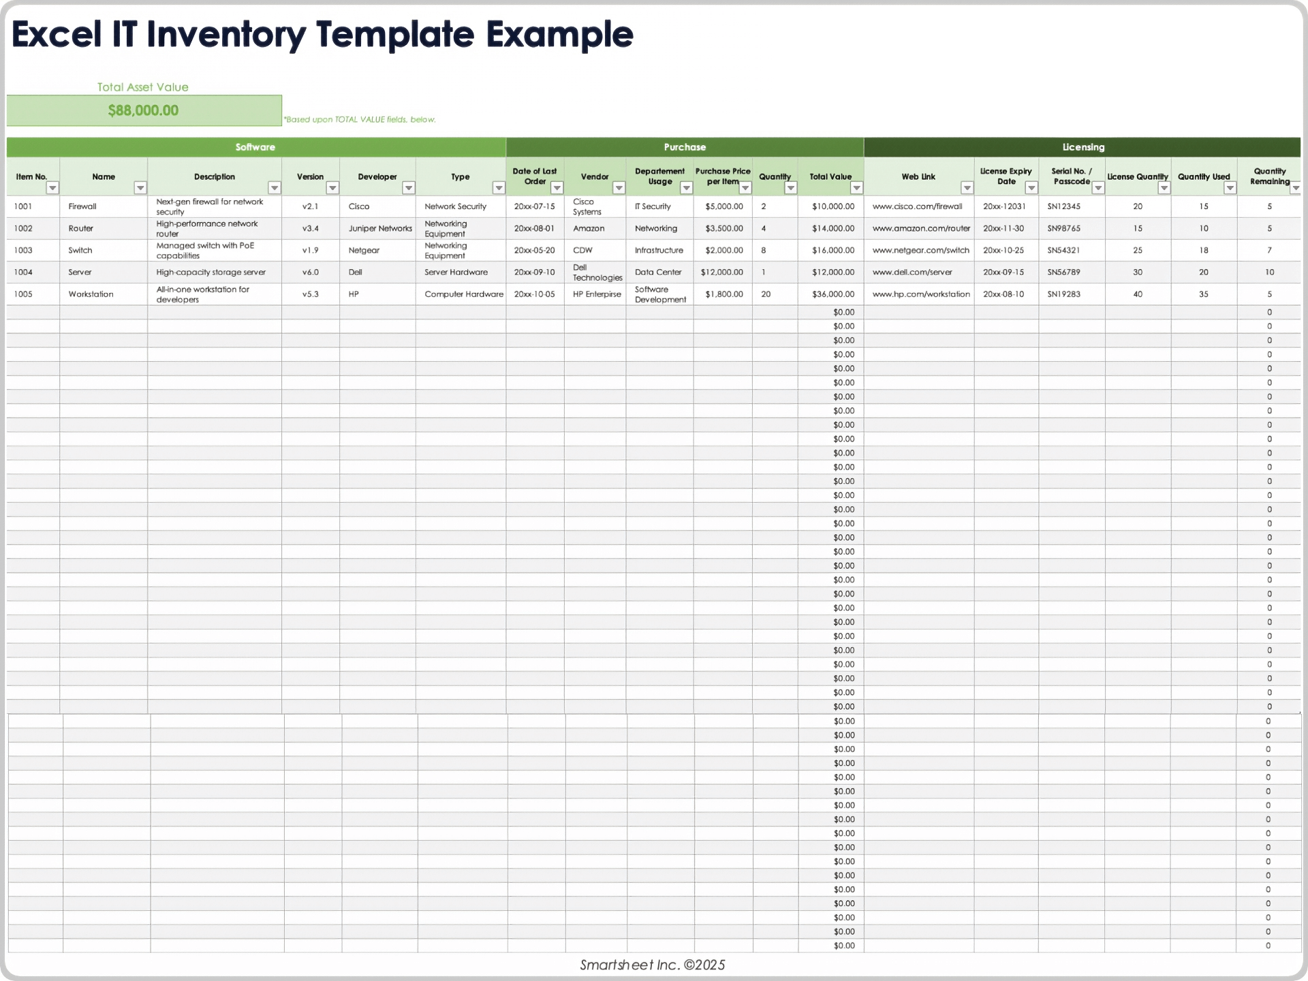Viewport: 1308px width, 981px height.
Task: Open the Vendor column filter
Action: click(619, 188)
